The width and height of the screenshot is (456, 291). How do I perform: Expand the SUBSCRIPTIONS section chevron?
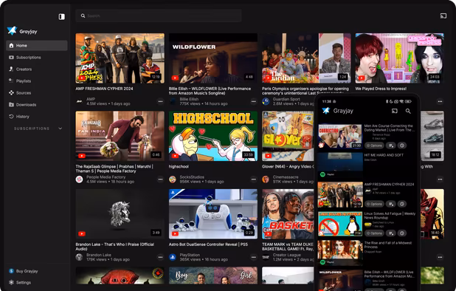coord(61,129)
